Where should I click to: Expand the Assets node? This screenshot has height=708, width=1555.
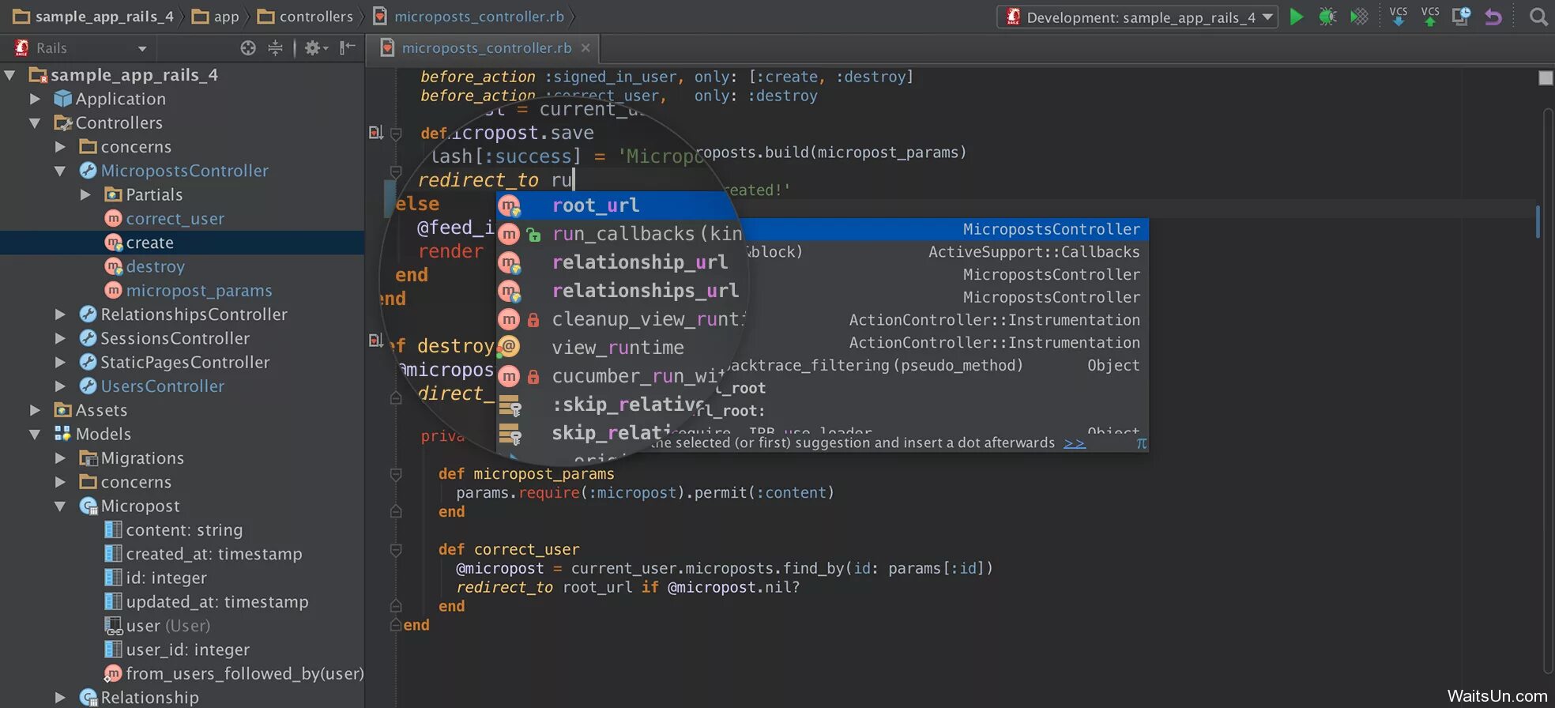[x=34, y=410]
